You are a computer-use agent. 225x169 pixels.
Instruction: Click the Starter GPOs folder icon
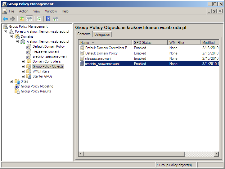coord(29,76)
